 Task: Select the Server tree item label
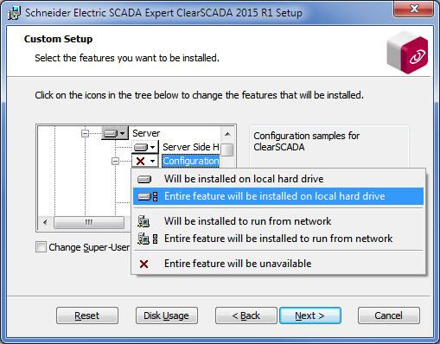(x=146, y=133)
